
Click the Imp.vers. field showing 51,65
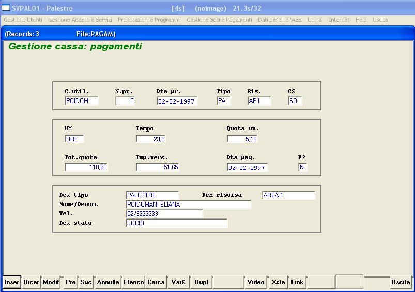(158, 167)
